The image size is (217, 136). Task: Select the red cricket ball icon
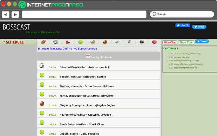(x=154, y=42)
